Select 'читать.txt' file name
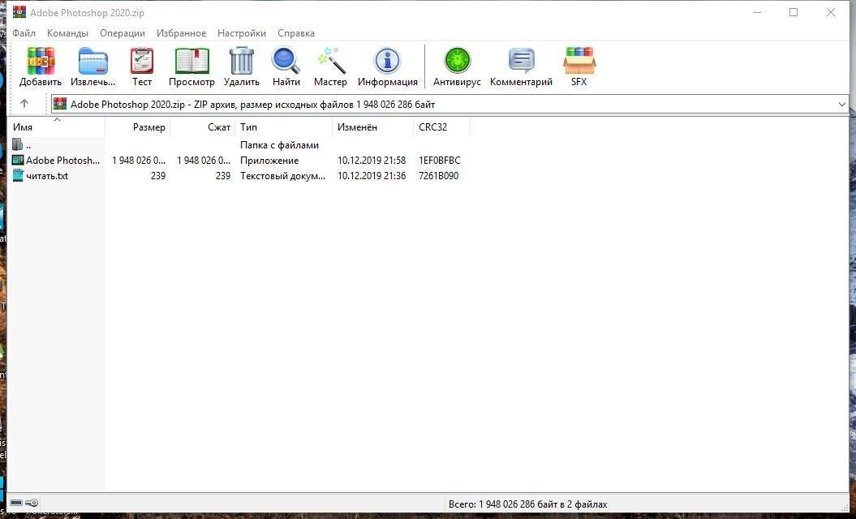This screenshot has height=519, width=856. click(x=47, y=176)
